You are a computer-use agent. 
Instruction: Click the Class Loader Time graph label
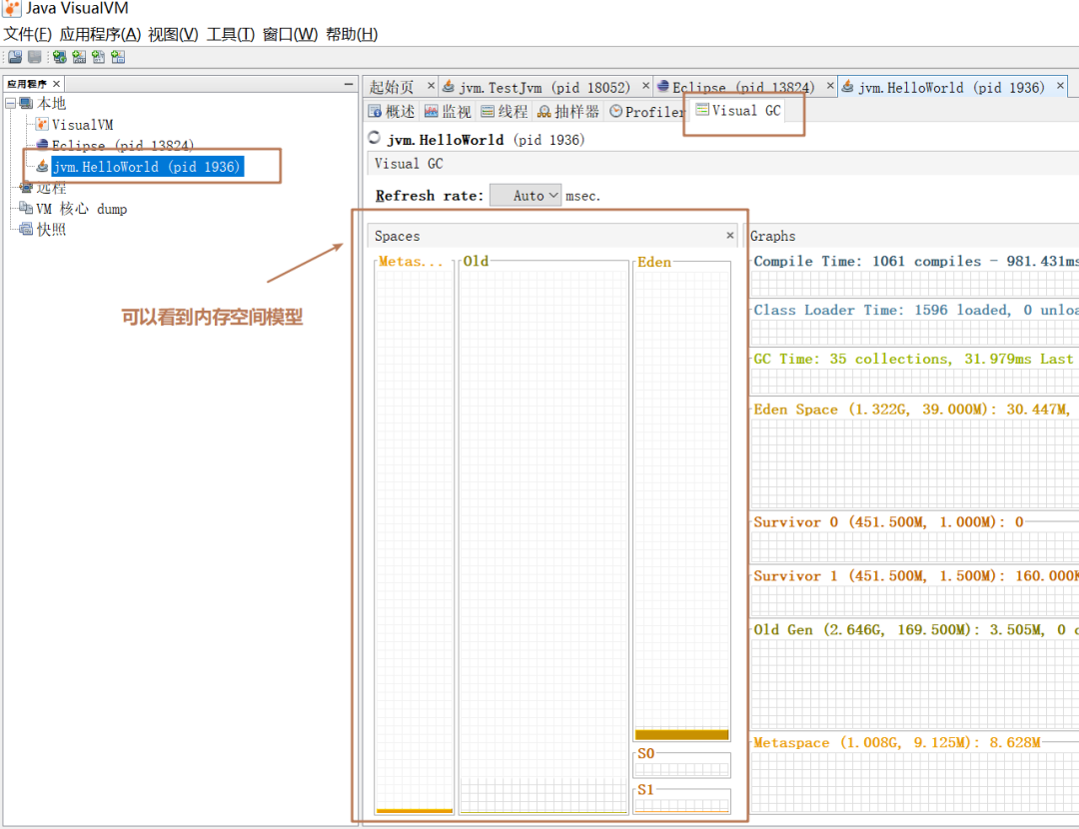tap(916, 310)
